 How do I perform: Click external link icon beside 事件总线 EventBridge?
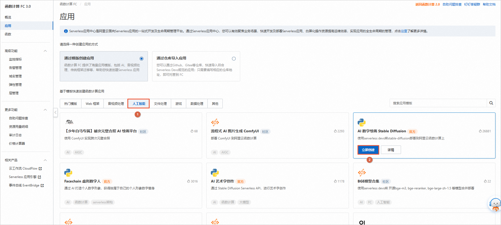[42, 185]
